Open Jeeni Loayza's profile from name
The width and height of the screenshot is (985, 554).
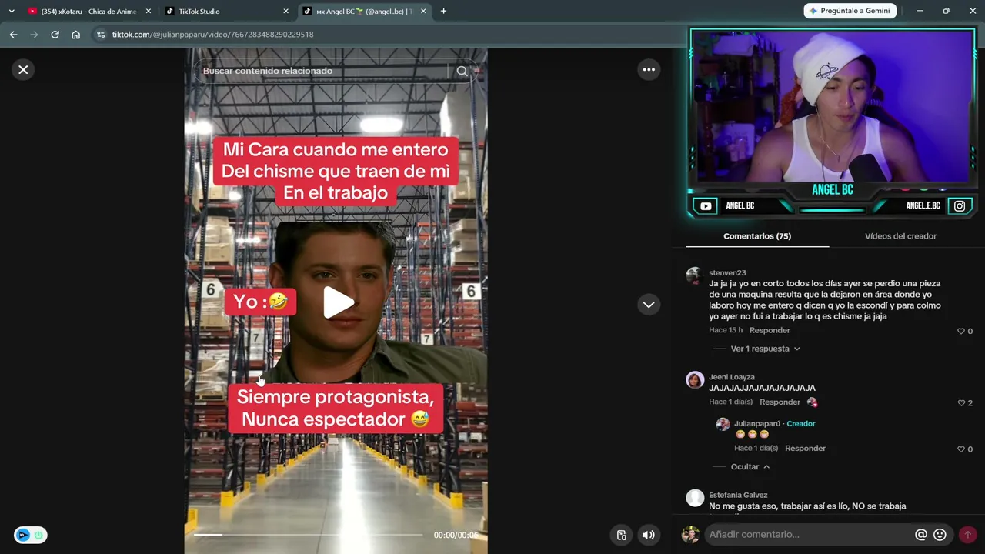click(732, 377)
